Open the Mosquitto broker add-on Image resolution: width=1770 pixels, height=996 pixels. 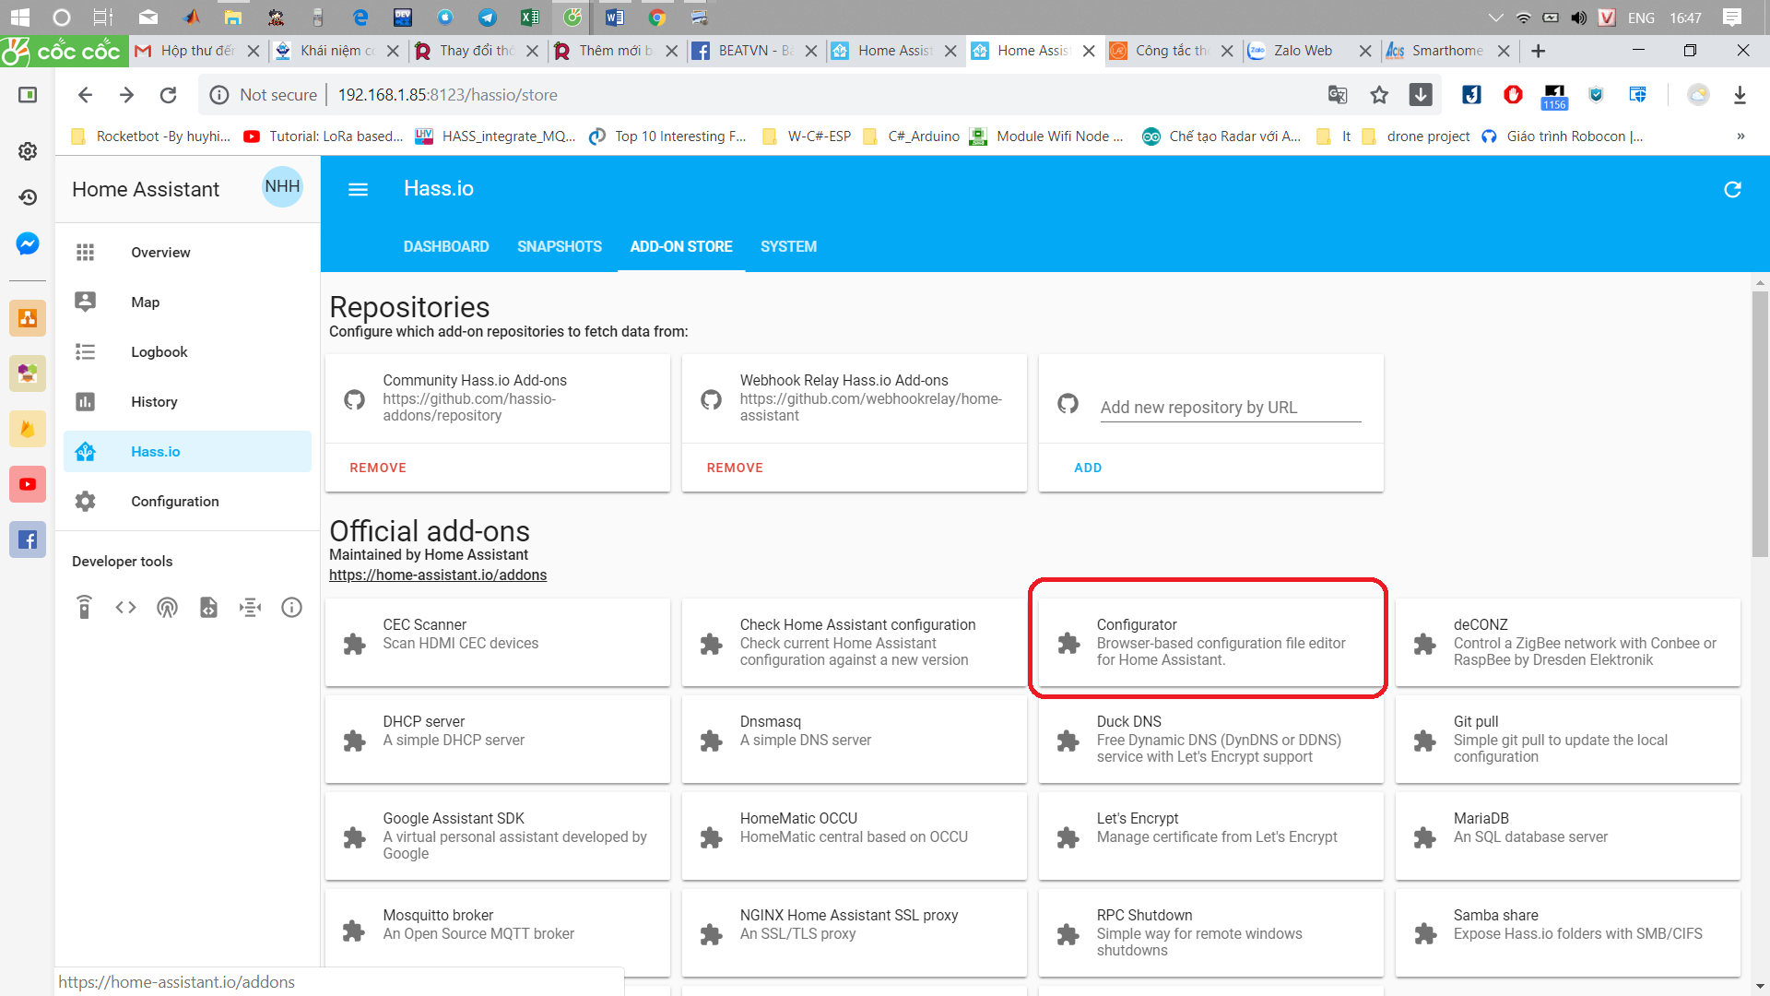(498, 932)
